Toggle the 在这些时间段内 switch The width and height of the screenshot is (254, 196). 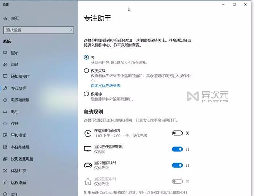pos(177,133)
